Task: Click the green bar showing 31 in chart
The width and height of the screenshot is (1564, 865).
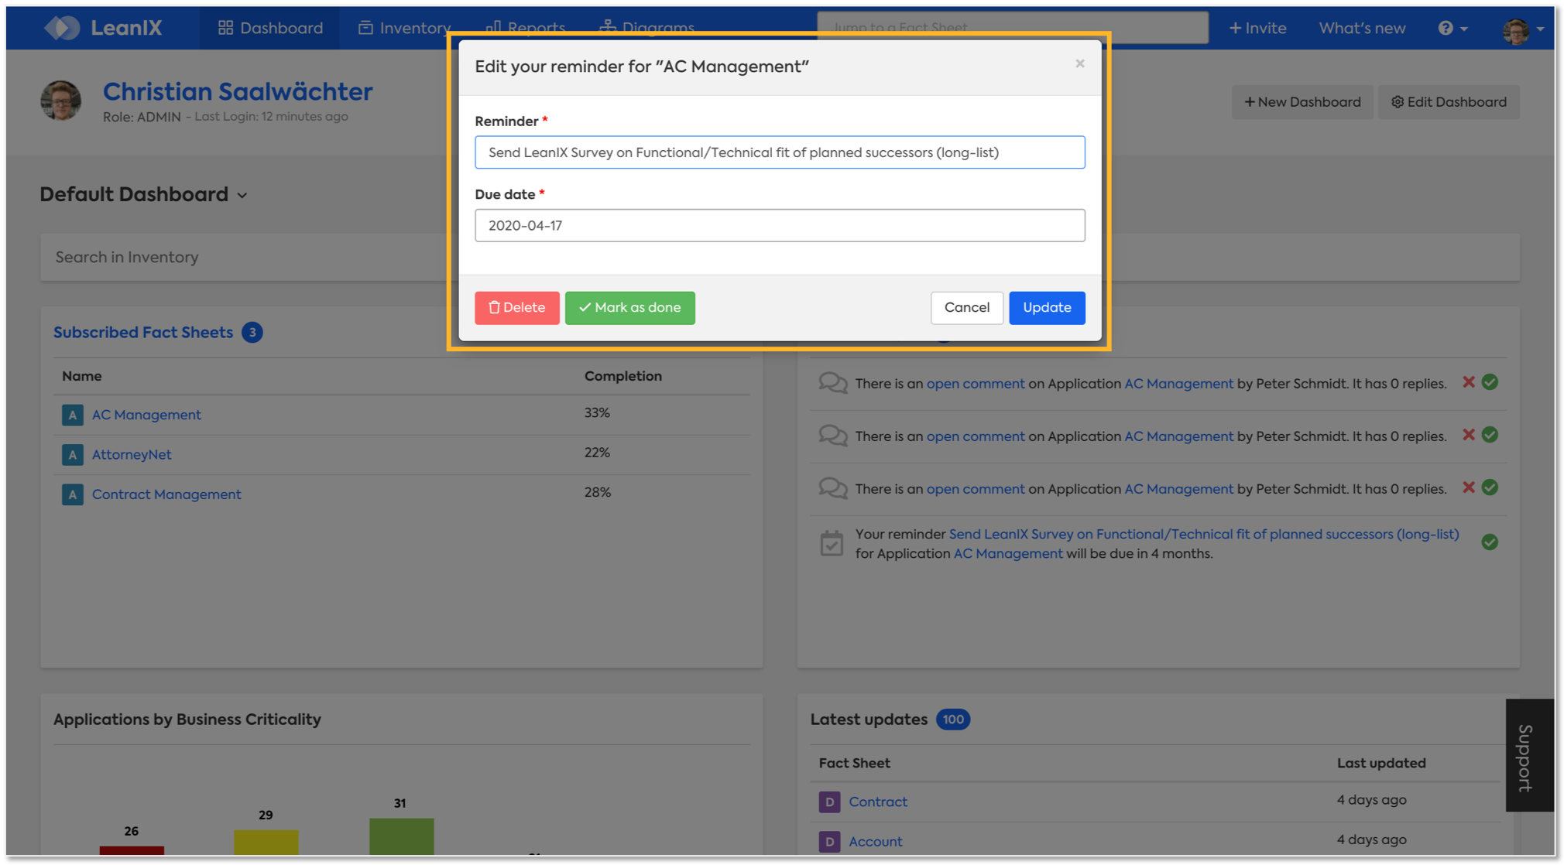Action: pos(401,836)
